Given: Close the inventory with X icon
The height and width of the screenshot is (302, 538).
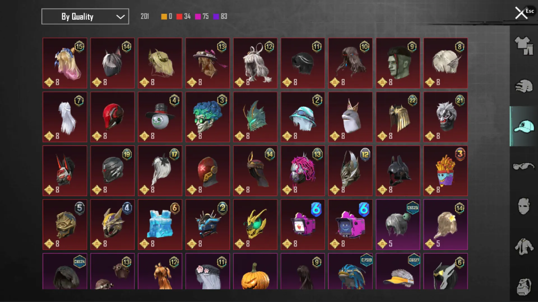Looking at the screenshot, I should point(521,13).
